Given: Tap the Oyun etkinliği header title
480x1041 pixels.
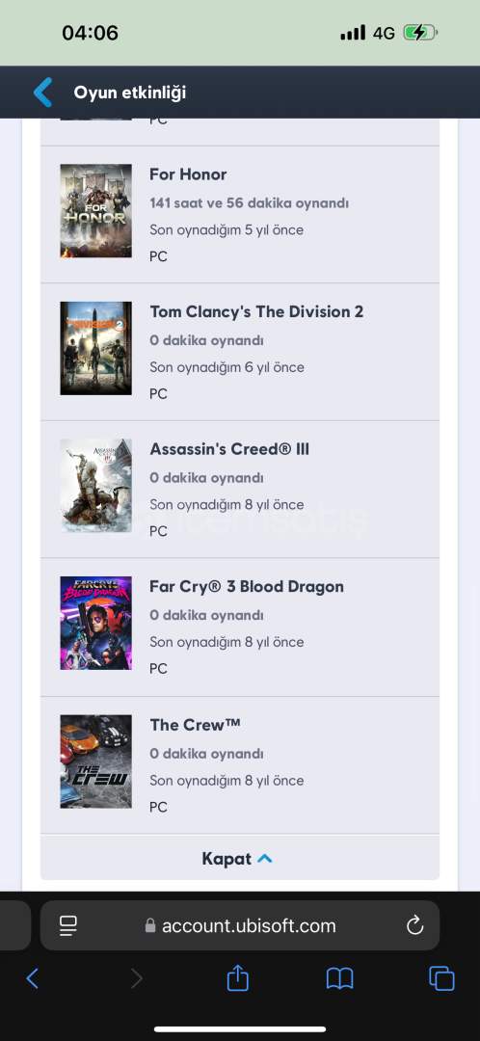Looking at the screenshot, I should coord(129,93).
